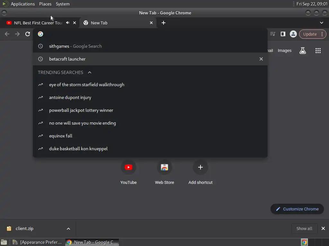Image resolution: width=329 pixels, height=246 pixels.
Task: Open the Web Store shortcut
Action: pos(164,172)
